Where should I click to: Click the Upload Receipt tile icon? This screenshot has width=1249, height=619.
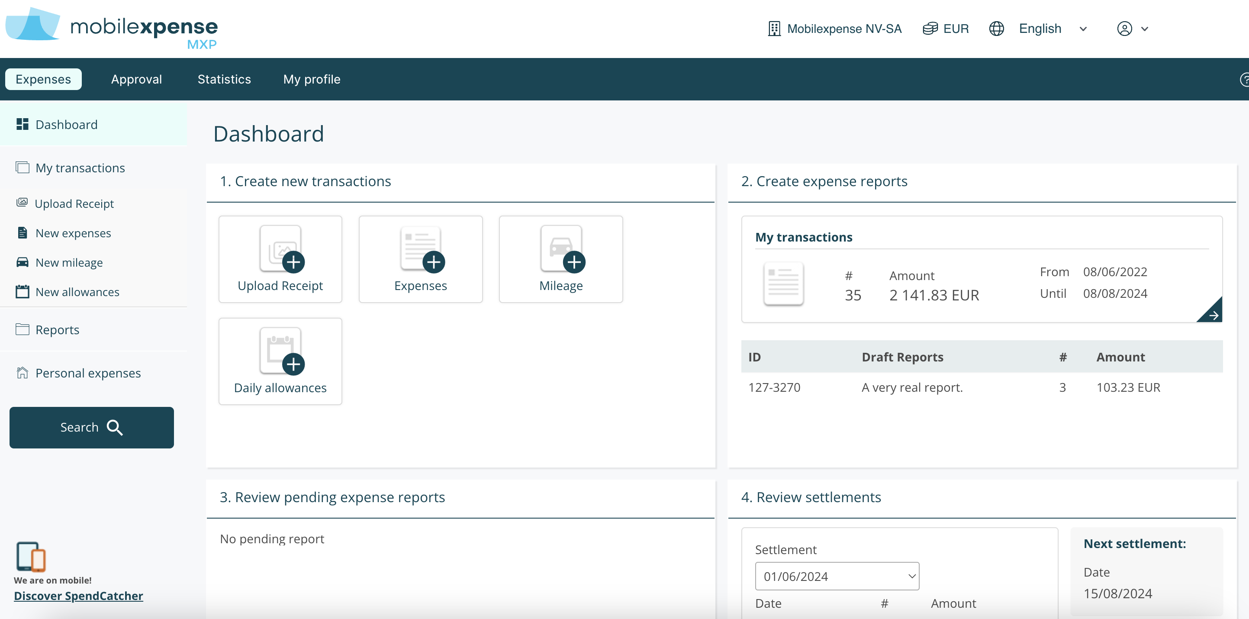coord(281,249)
